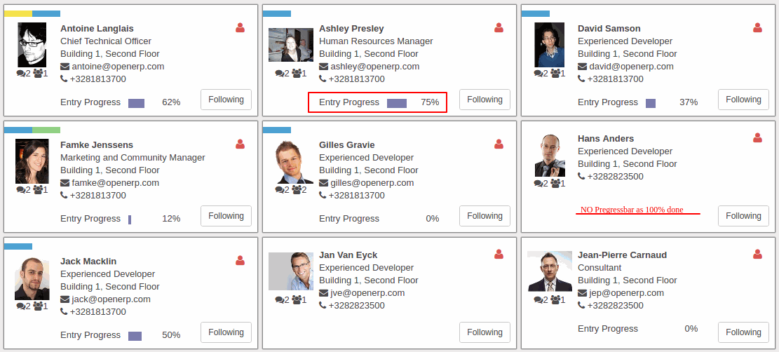Unfollow David Samson via Following button

[x=743, y=100]
